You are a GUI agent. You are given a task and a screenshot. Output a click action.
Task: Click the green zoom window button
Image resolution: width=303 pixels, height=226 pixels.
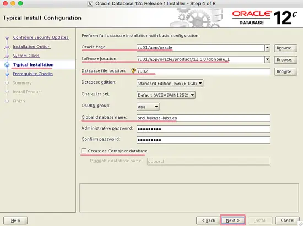[x=20, y=3]
